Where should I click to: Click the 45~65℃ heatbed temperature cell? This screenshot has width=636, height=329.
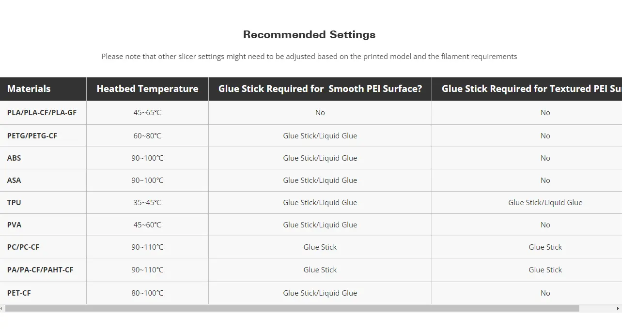[147, 113]
